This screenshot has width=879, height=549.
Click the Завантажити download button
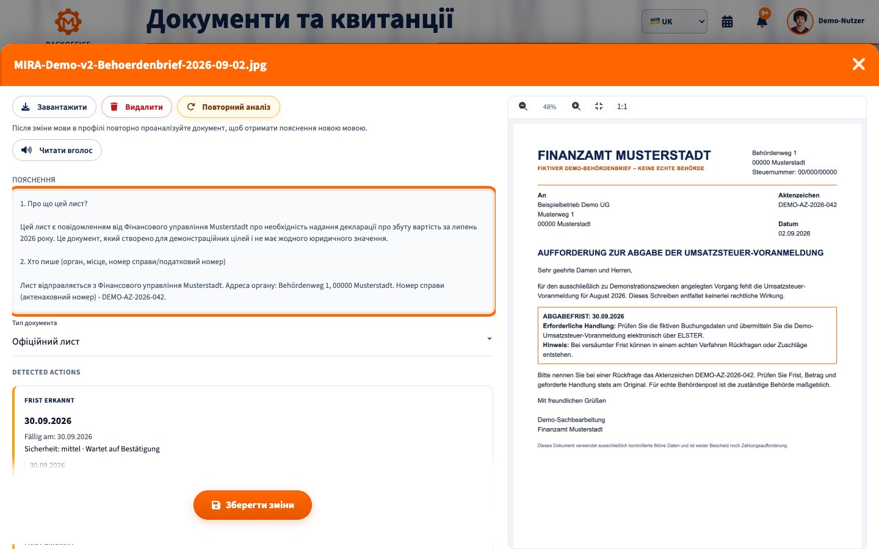pos(54,107)
